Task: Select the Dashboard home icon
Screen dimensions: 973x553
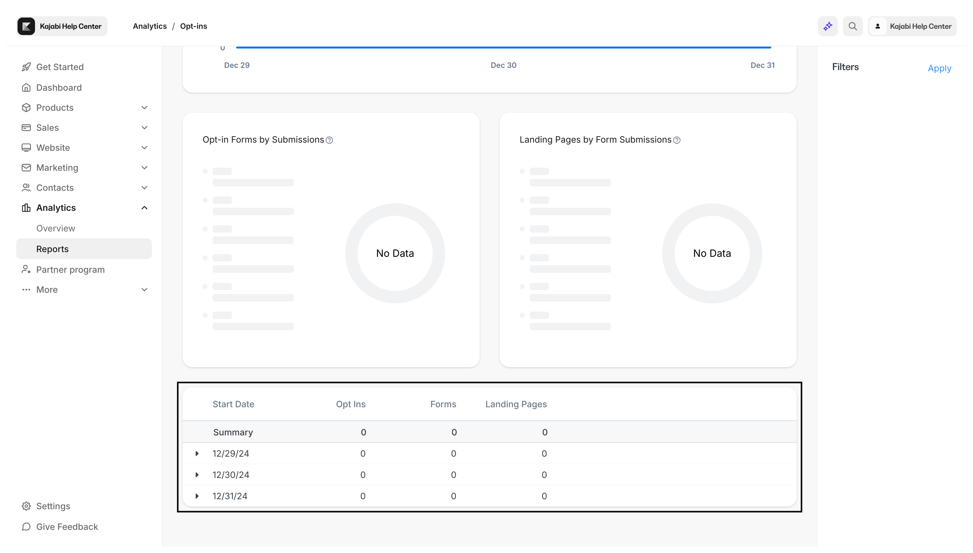Action: point(26,87)
